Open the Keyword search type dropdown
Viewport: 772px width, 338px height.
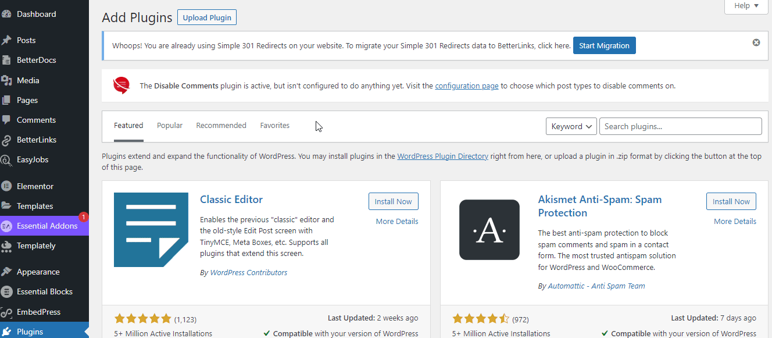[x=571, y=126]
